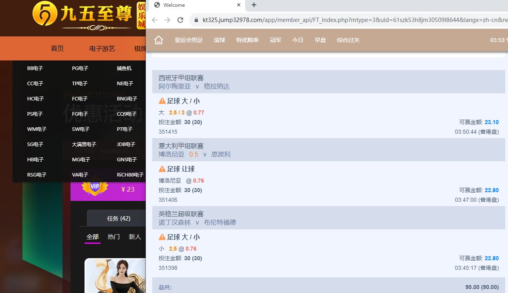The image size is (508, 293).
Task: Select PS电子 from the dropdown
Action: click(x=35, y=114)
